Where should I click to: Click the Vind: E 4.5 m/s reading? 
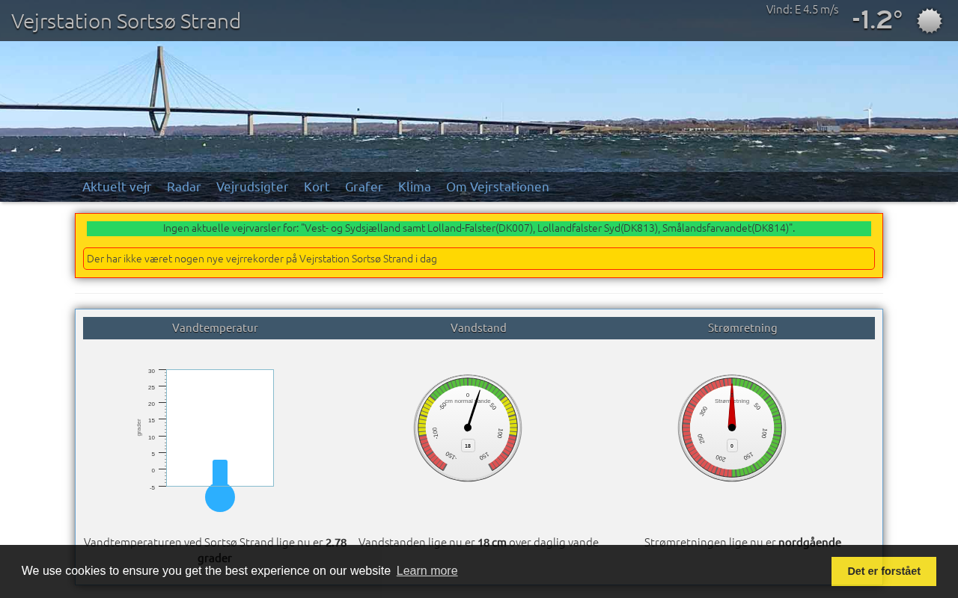[802, 10]
